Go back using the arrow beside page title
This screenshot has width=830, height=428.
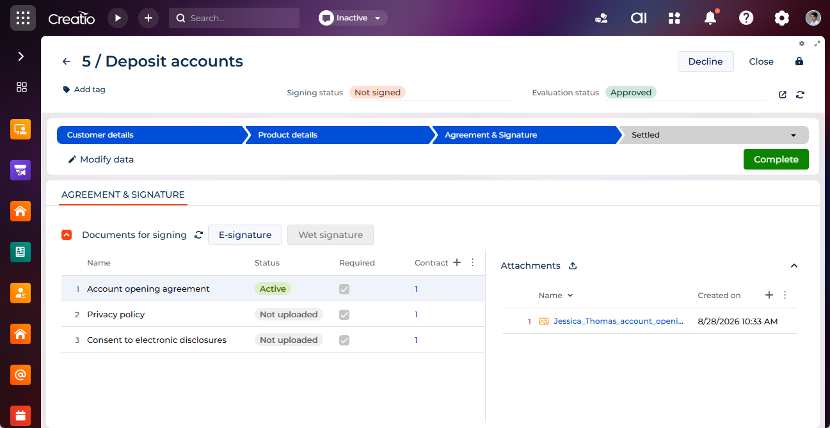click(x=67, y=61)
